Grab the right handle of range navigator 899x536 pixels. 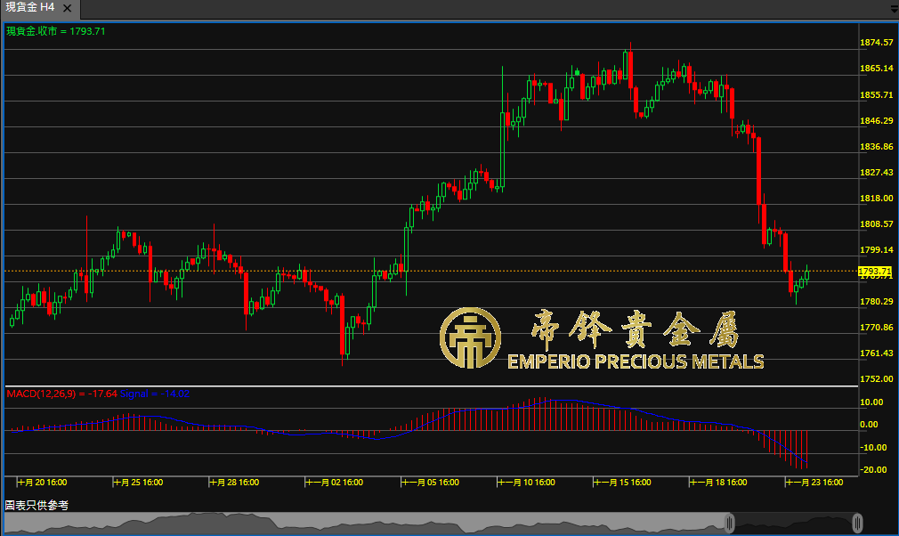tap(857, 523)
